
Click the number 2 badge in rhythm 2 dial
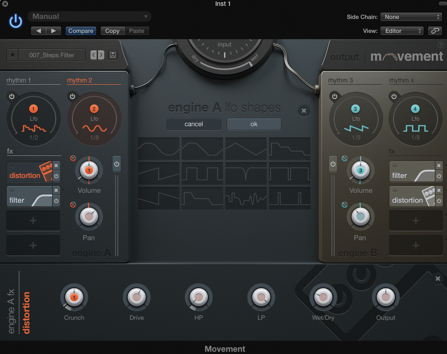click(x=94, y=109)
